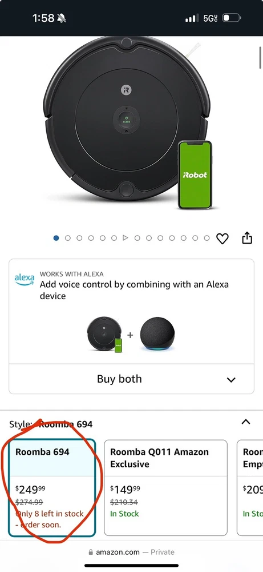Collapse the Style section chevron
This screenshot has width=263, height=572.
246,422
